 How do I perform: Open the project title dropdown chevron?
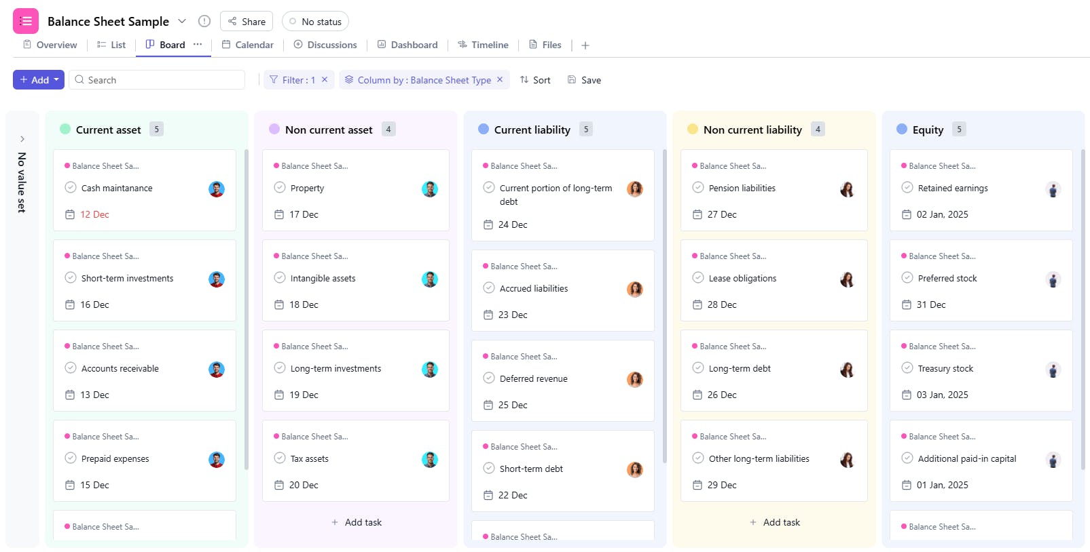182,21
